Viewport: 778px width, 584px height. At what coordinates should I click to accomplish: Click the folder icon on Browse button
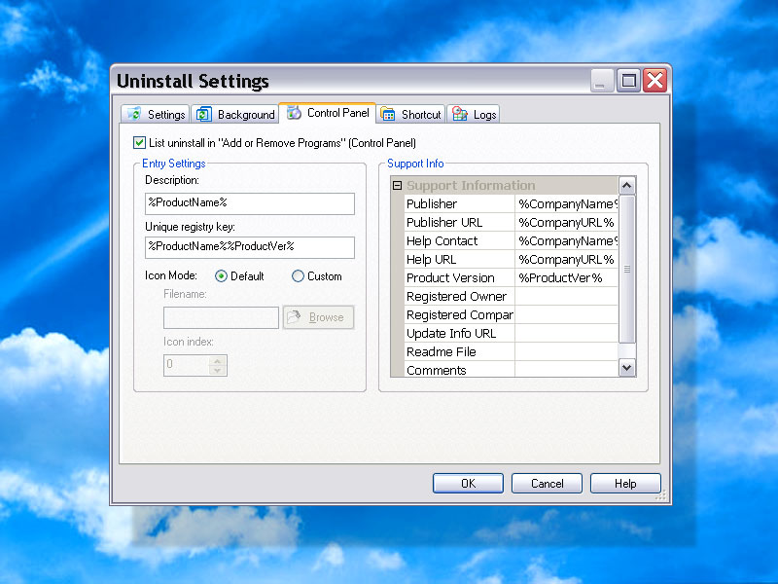[295, 317]
